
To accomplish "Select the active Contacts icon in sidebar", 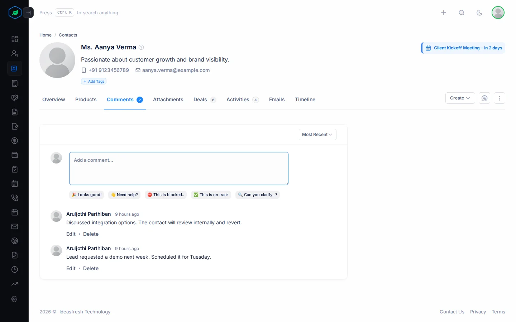I will click(x=15, y=68).
